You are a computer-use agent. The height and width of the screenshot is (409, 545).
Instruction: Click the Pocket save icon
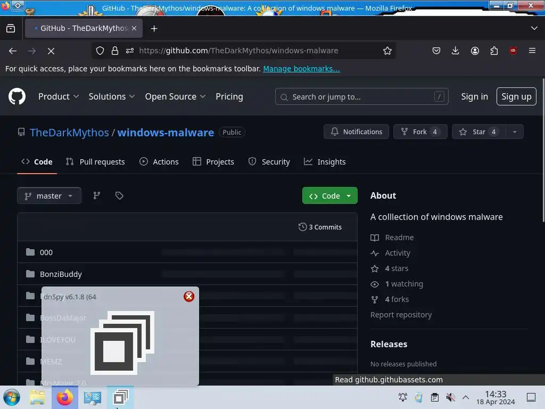point(436,51)
